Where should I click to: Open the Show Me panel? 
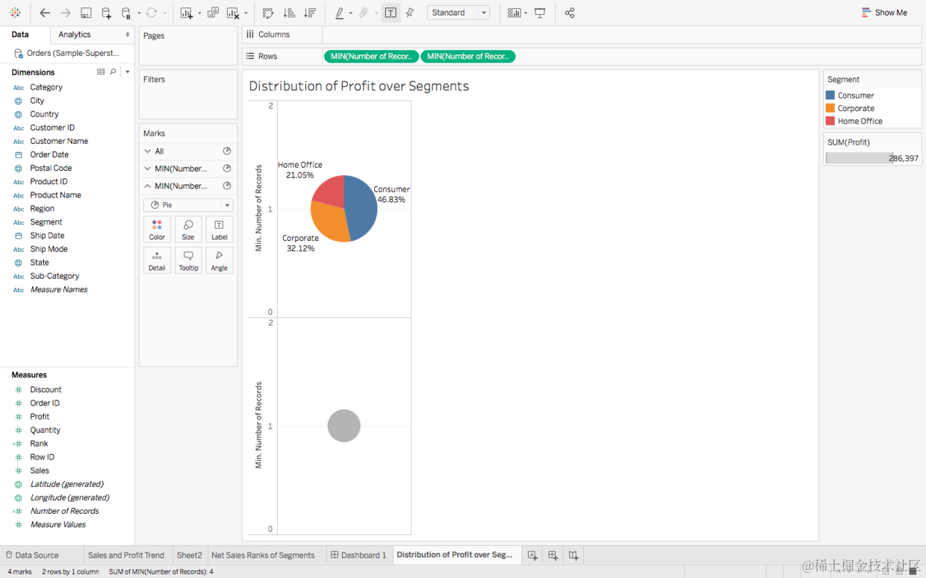(884, 13)
